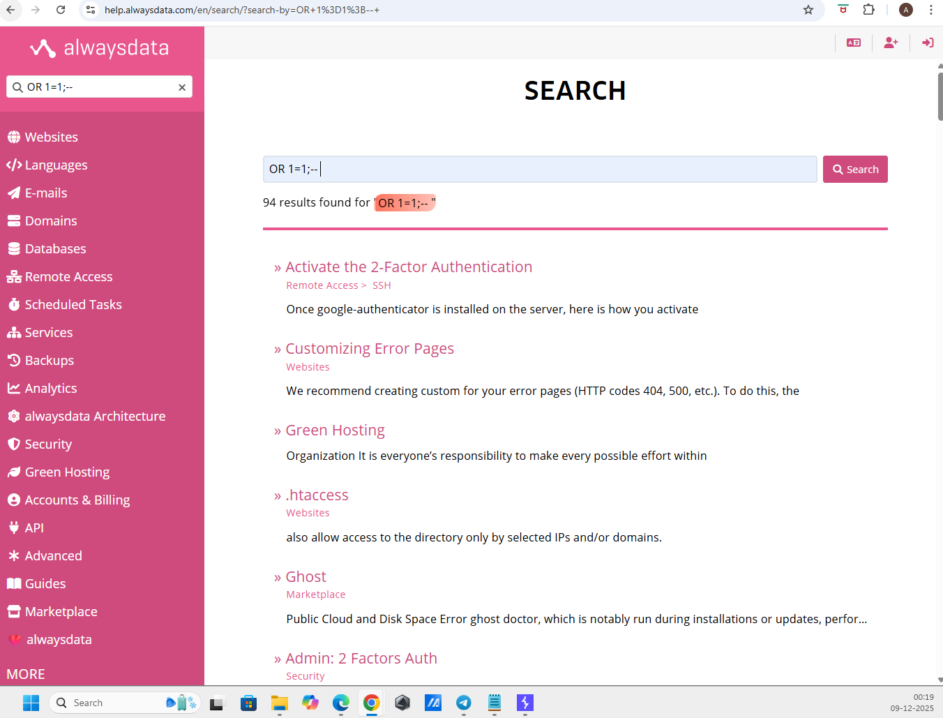Go to Security in sidebar menu
Viewport: 943px width, 718px height.
(48, 444)
